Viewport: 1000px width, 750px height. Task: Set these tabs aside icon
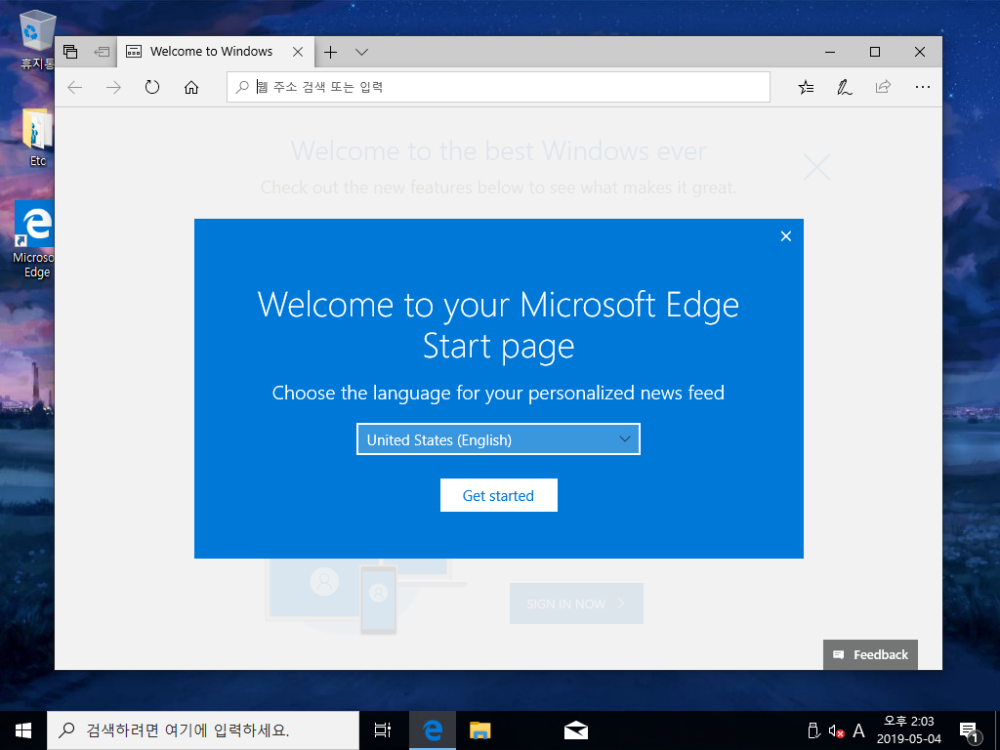click(x=102, y=52)
